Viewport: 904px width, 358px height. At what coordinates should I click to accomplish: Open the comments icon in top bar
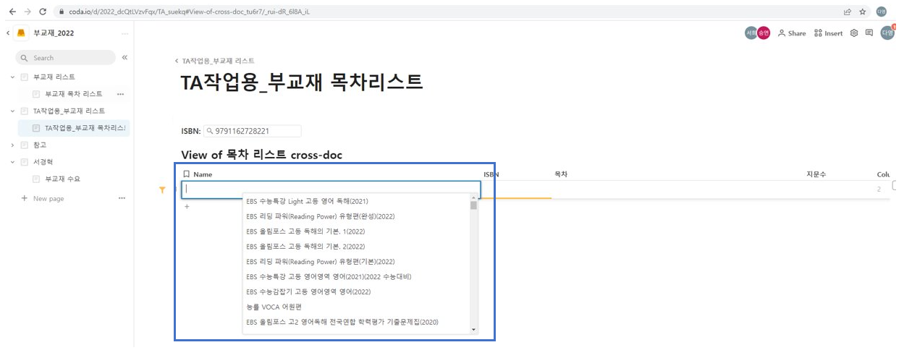(869, 33)
